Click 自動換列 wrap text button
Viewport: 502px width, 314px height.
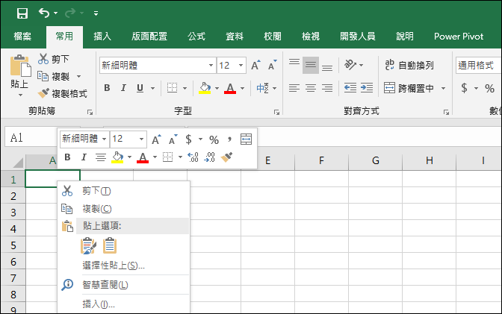[409, 65]
